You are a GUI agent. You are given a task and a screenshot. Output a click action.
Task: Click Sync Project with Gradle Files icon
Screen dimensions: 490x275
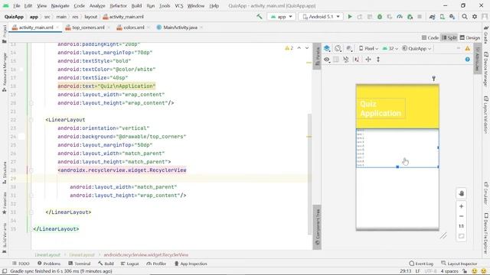point(432,17)
